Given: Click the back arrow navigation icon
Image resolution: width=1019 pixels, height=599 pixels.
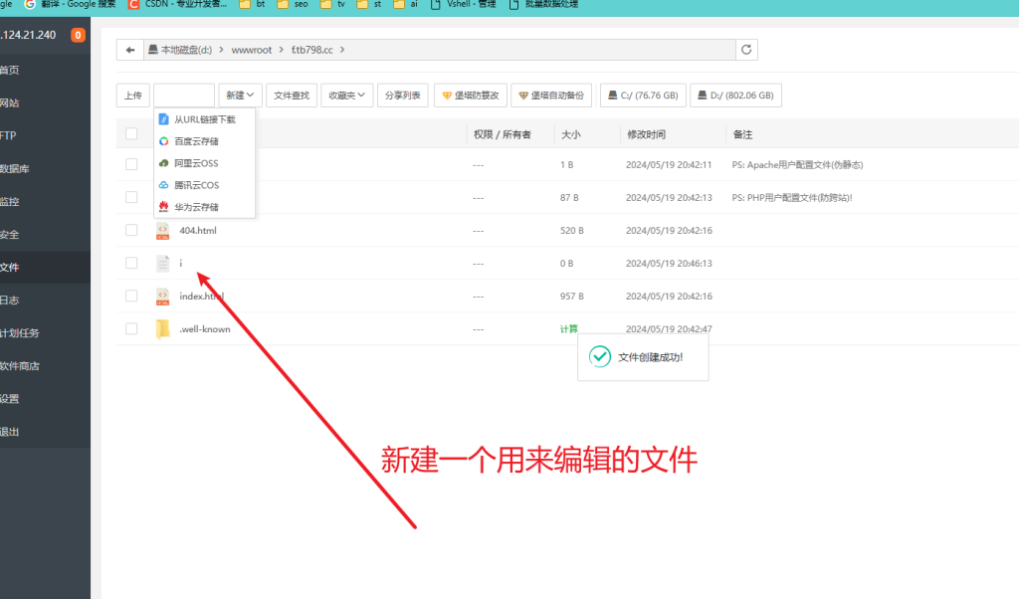Looking at the screenshot, I should point(129,50).
